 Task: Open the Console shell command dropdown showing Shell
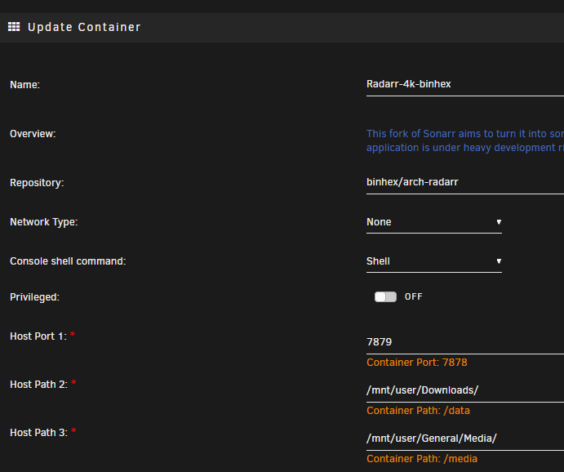point(433,261)
